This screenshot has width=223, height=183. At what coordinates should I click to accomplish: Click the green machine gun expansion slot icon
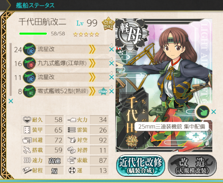pyautogui.click(x=203, y=112)
